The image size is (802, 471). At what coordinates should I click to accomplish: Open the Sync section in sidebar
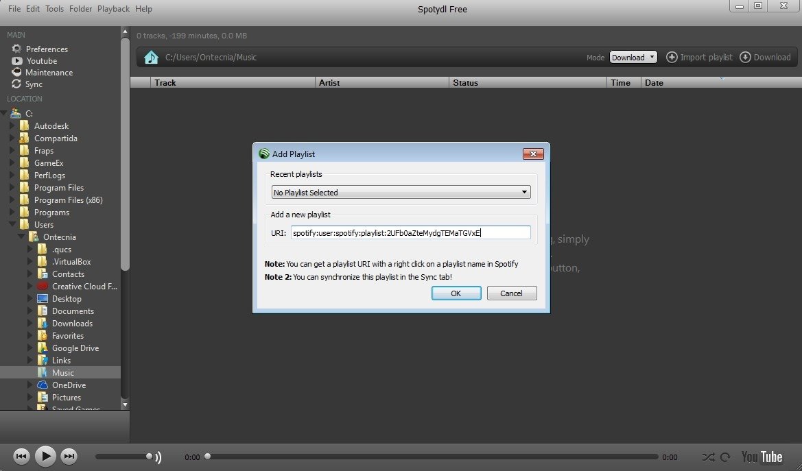coord(34,84)
